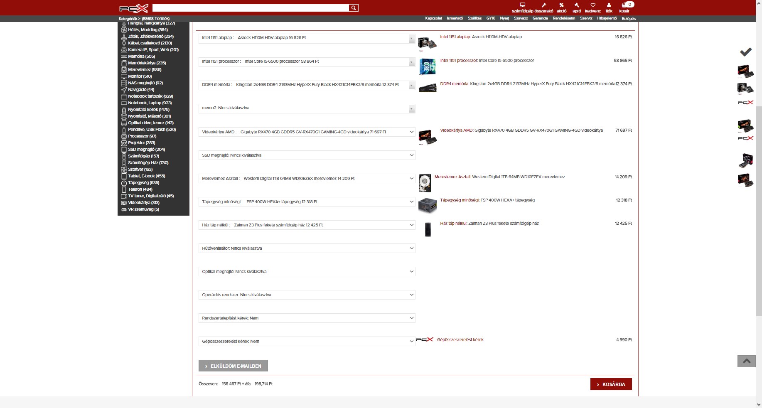Click the drive icon beside Merevlemez (586)
Screen dimensions: 762x408
tap(124, 70)
